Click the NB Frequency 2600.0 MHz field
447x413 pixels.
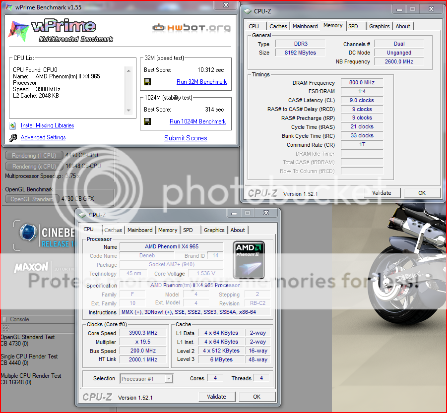[399, 61]
